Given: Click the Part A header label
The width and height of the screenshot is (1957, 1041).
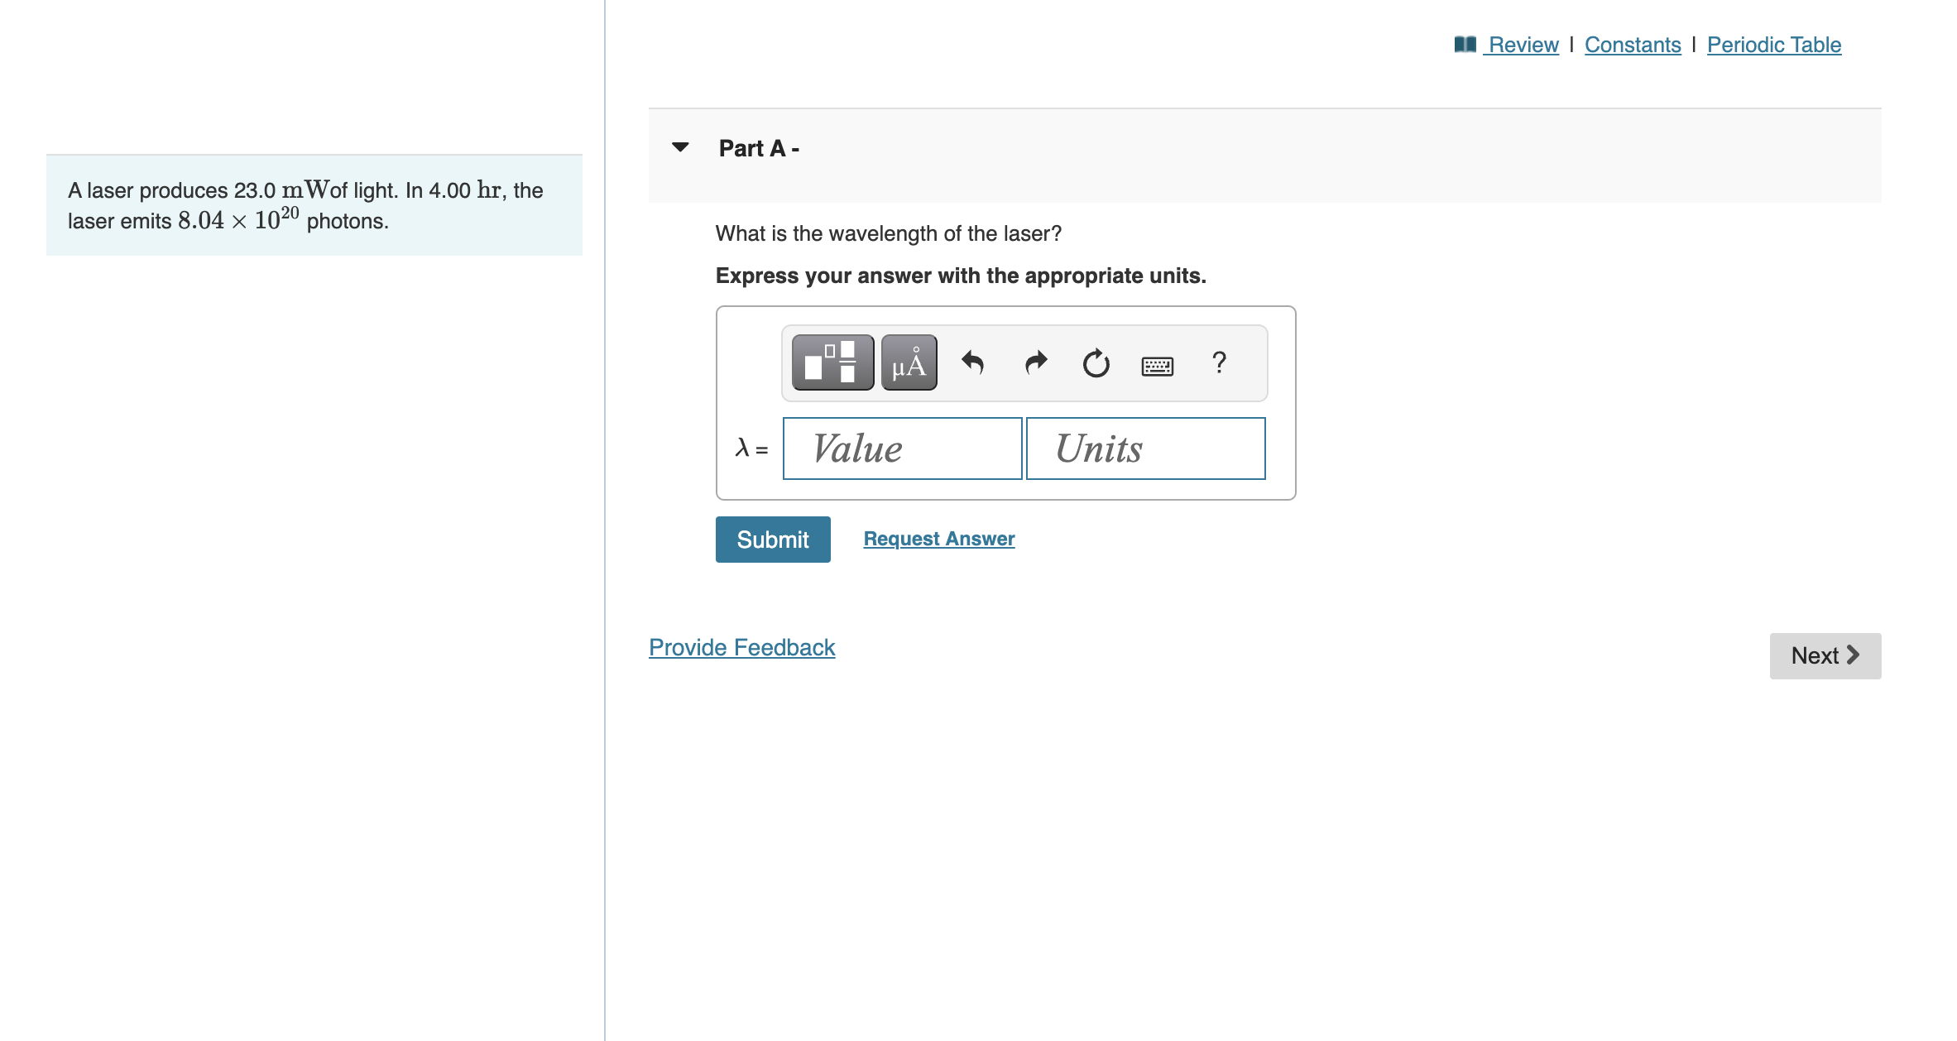Looking at the screenshot, I should 758,148.
